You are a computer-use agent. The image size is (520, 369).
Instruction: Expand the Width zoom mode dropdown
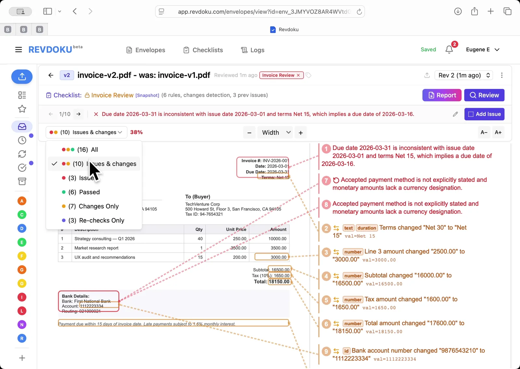click(275, 132)
